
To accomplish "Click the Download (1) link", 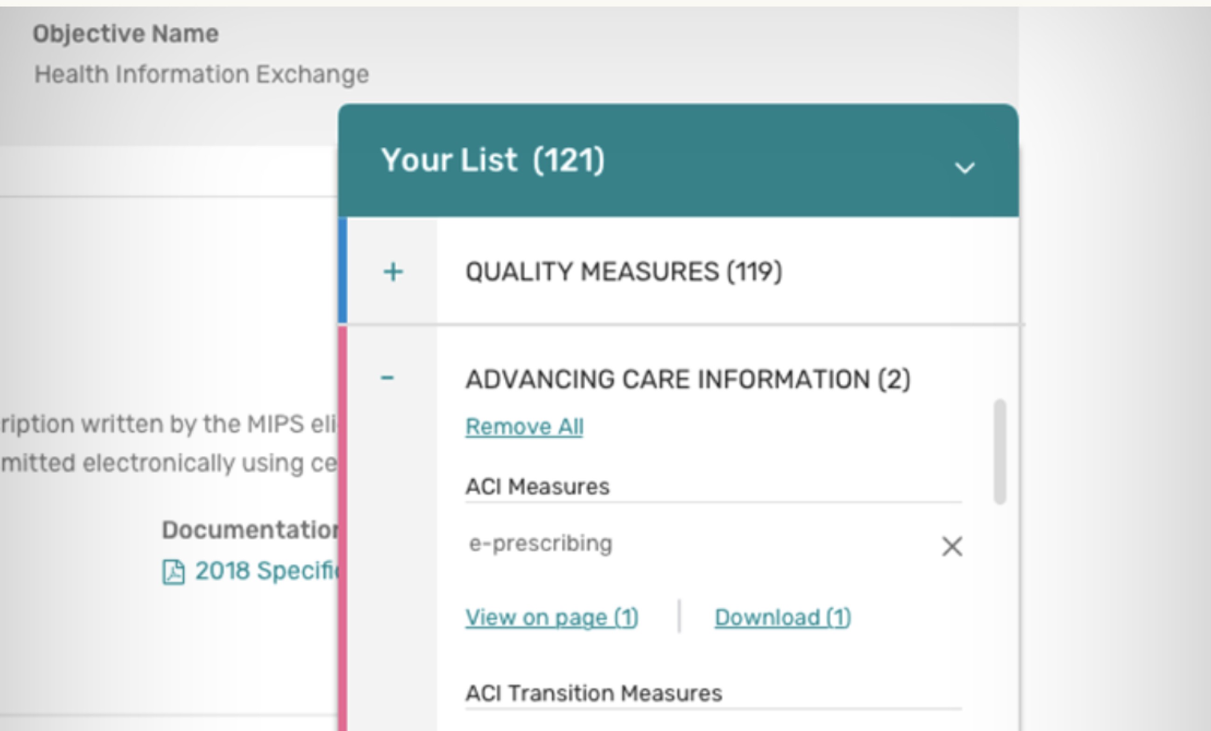I will [783, 617].
